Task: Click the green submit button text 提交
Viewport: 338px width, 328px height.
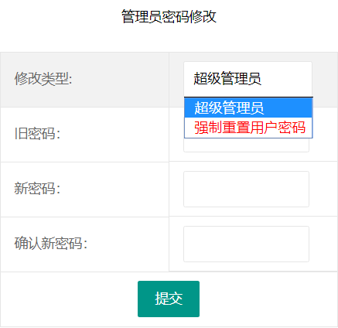Action: (x=169, y=299)
